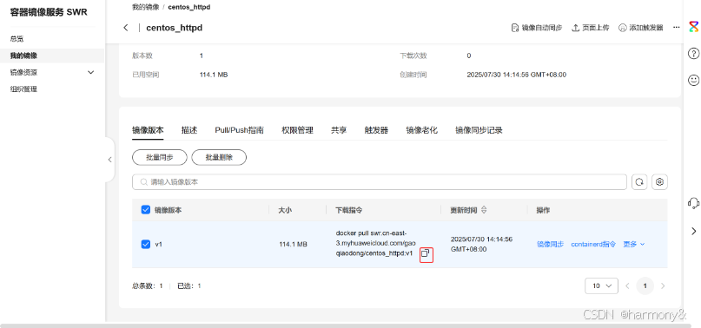Click the 大小 column header
The height and width of the screenshot is (328, 701).
pyautogui.click(x=285, y=210)
